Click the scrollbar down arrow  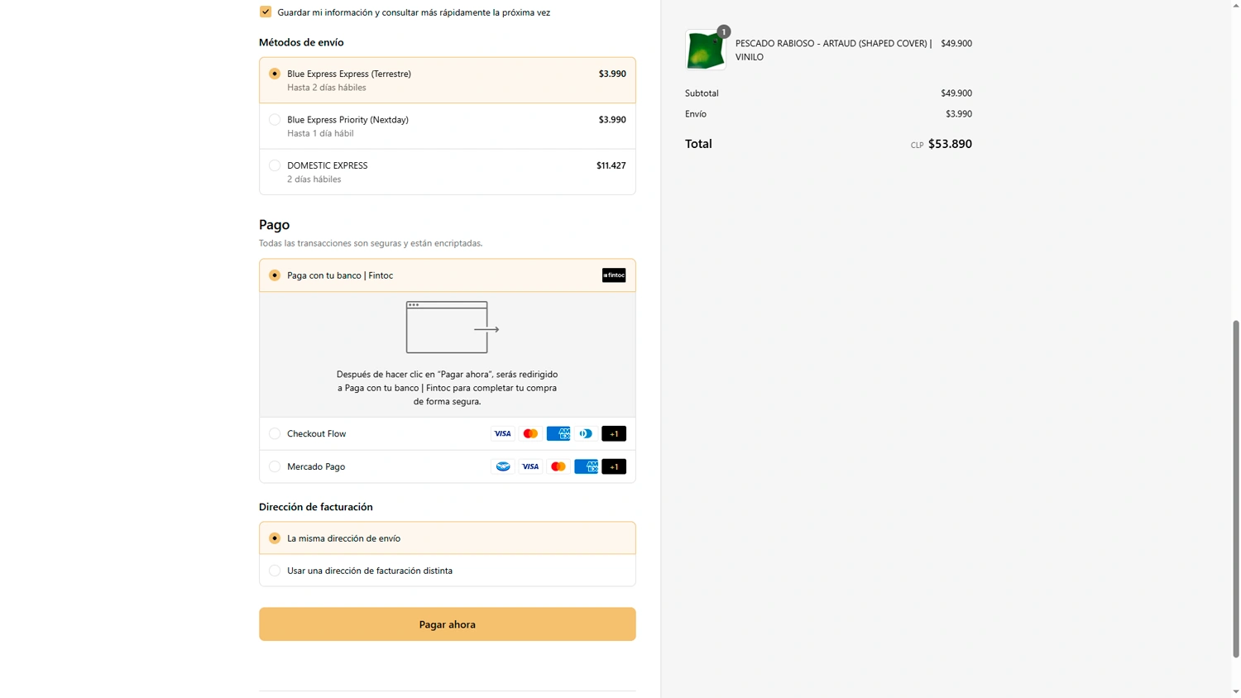pyautogui.click(x=1236, y=691)
